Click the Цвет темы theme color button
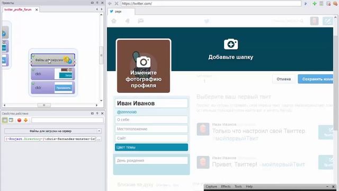Image resolution: width=339 pixels, height=191 pixels. pyautogui.click(x=151, y=147)
